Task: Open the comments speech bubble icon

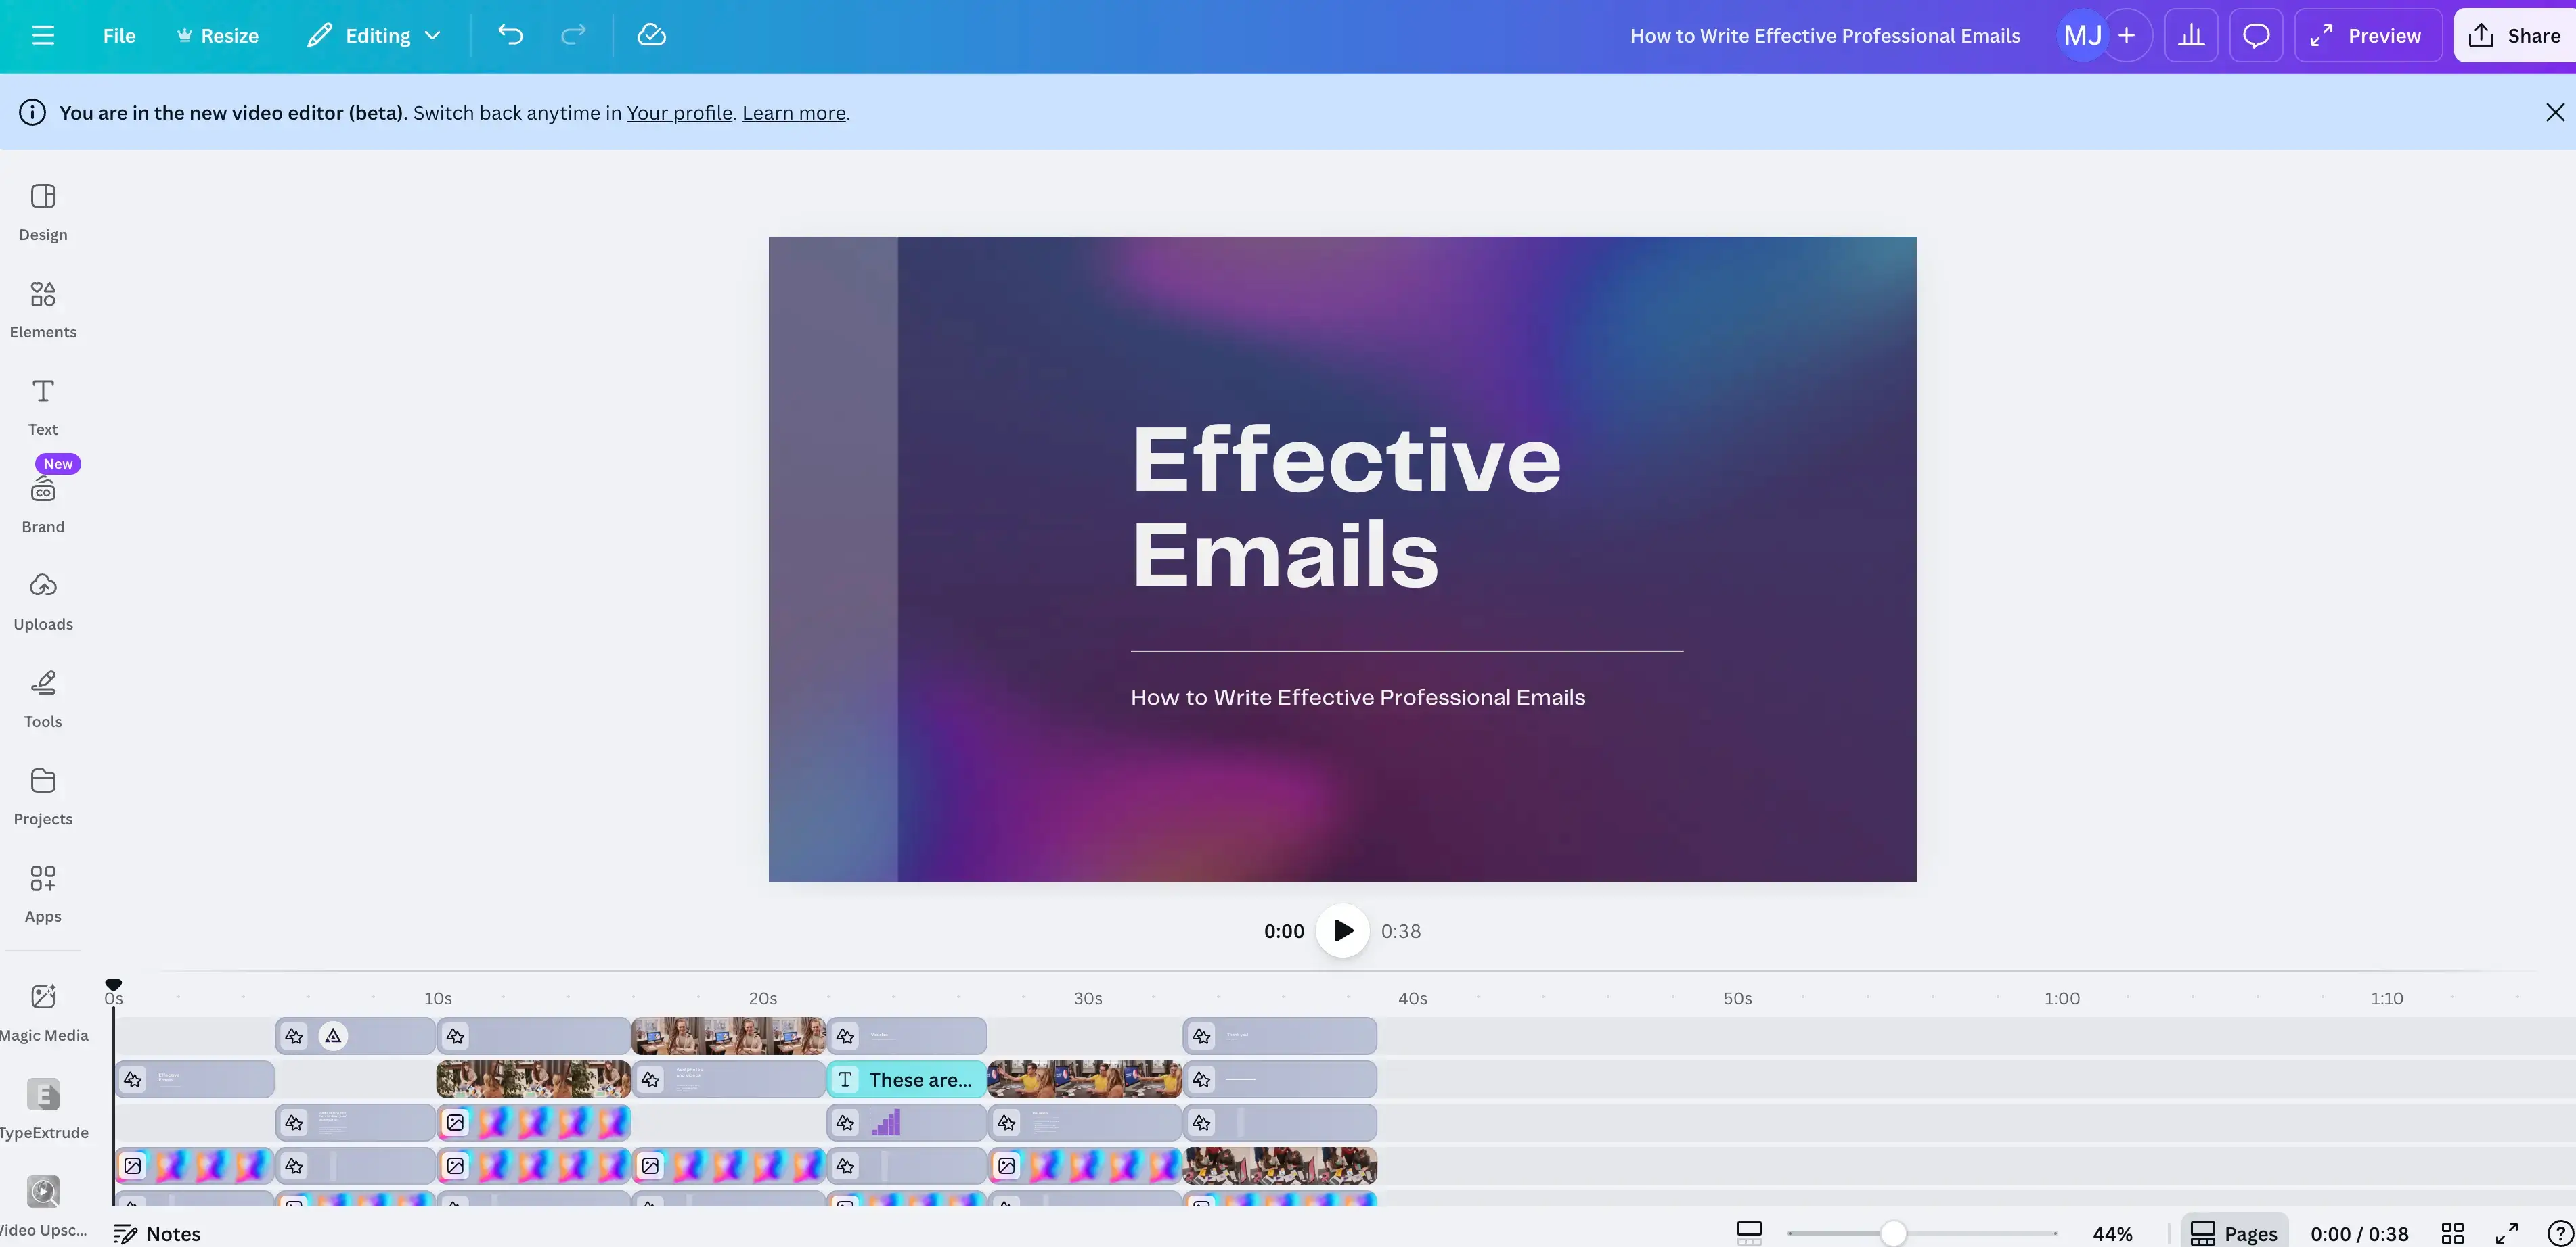Action: point(2255,36)
